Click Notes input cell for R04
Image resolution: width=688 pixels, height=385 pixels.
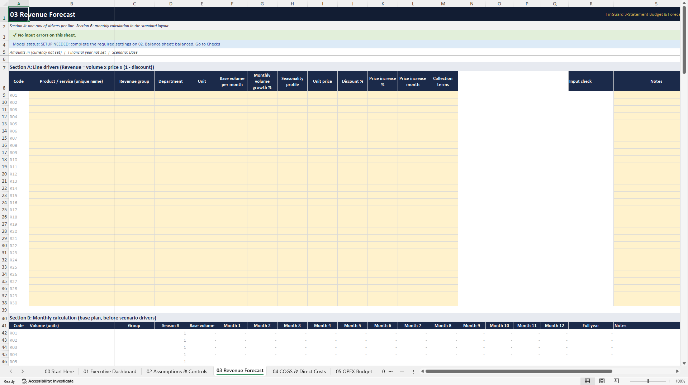[x=647, y=117]
